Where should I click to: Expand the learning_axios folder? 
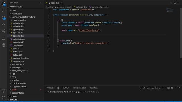[x=18, y=64]
